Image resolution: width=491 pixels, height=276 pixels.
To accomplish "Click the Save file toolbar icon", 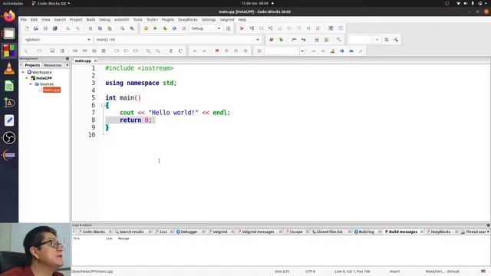I will [x=45, y=28].
